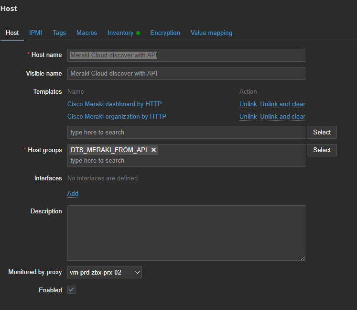The height and width of the screenshot is (310, 357).
Task: Focus the Visible name input field
Action: click(186, 74)
